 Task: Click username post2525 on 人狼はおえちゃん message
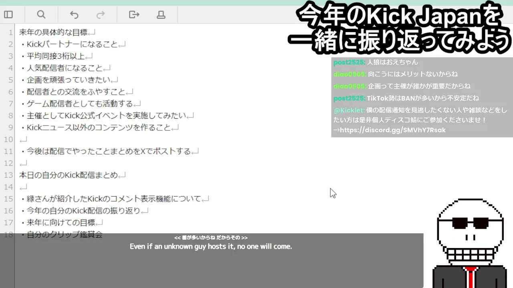click(349, 62)
